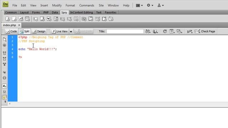Viewport: 228px width, 128px height.
Task: Switch to Code view
Action: [11, 31]
